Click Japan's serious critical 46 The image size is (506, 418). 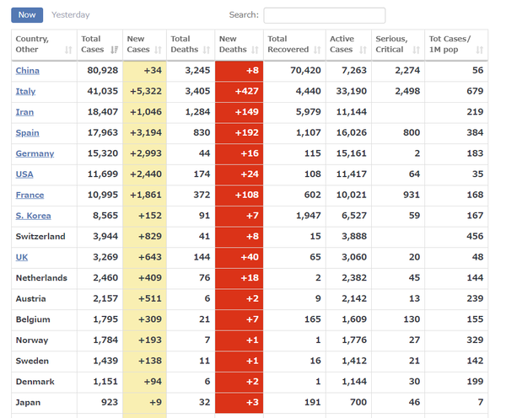click(x=414, y=403)
